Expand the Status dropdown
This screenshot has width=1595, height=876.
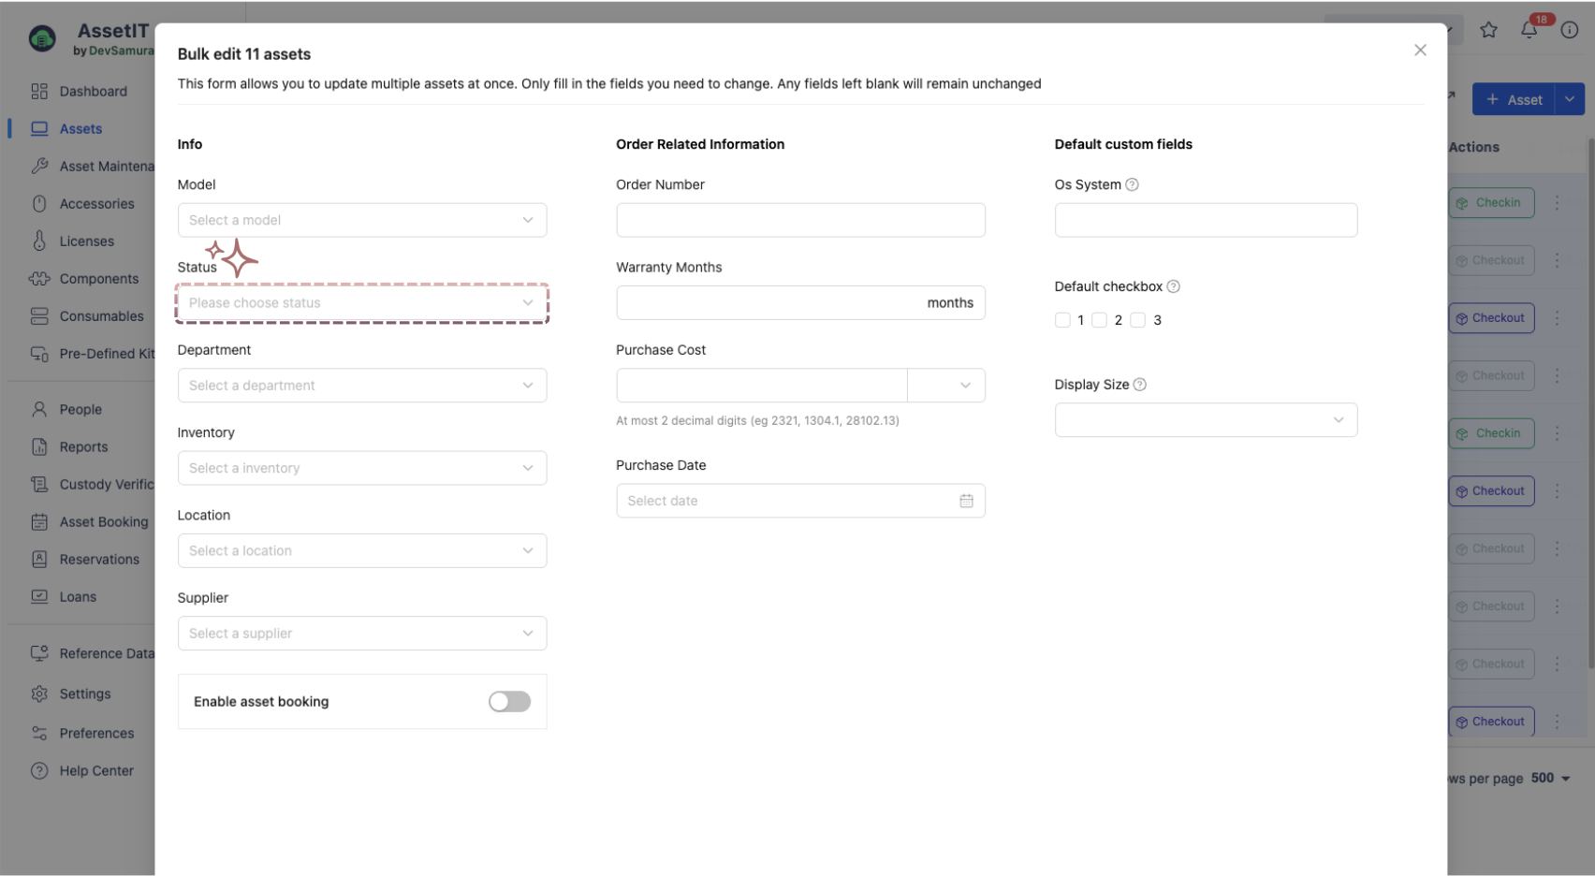361,303
